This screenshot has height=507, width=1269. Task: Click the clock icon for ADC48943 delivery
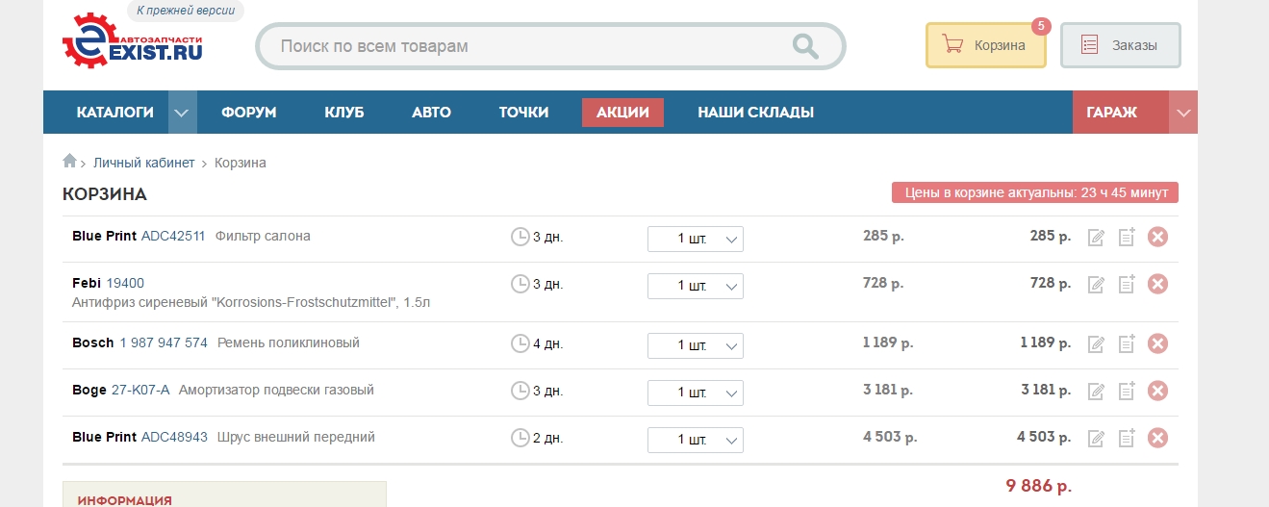pos(520,439)
